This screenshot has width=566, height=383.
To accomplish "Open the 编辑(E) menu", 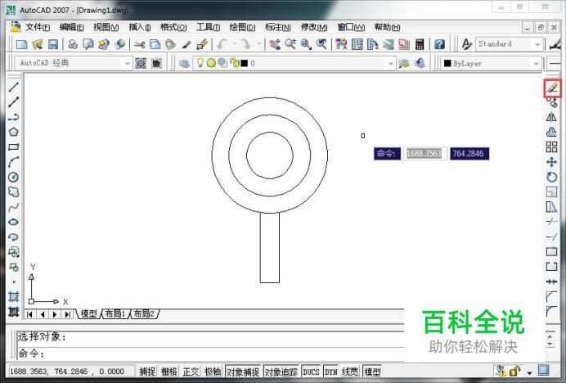I will [71, 27].
